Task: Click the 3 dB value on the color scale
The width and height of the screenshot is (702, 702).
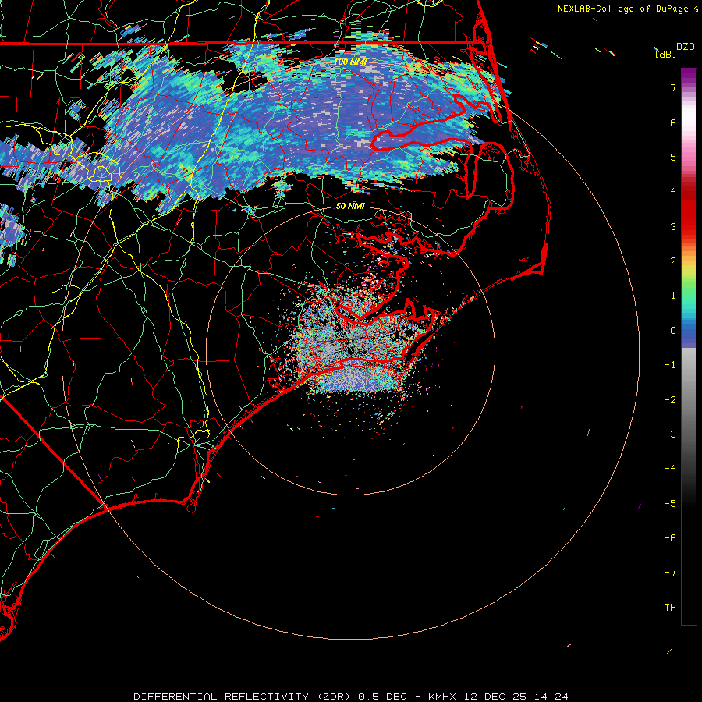Action: click(x=673, y=226)
